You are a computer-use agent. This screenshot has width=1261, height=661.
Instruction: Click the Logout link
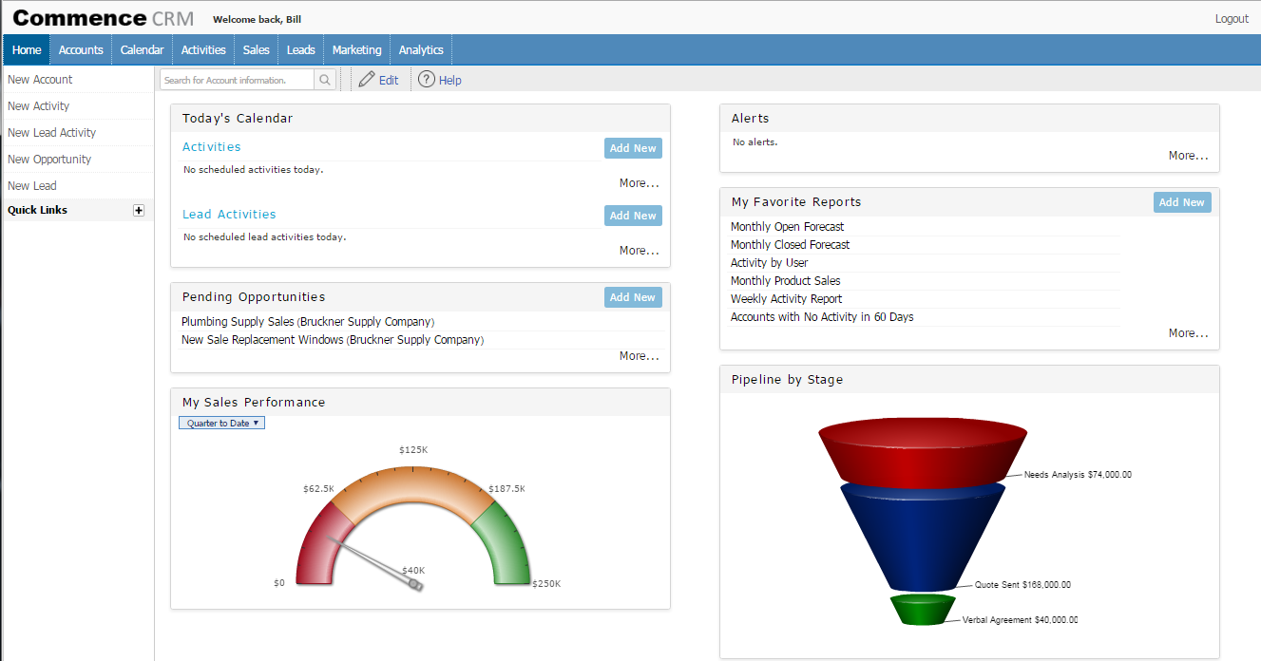1232,19
